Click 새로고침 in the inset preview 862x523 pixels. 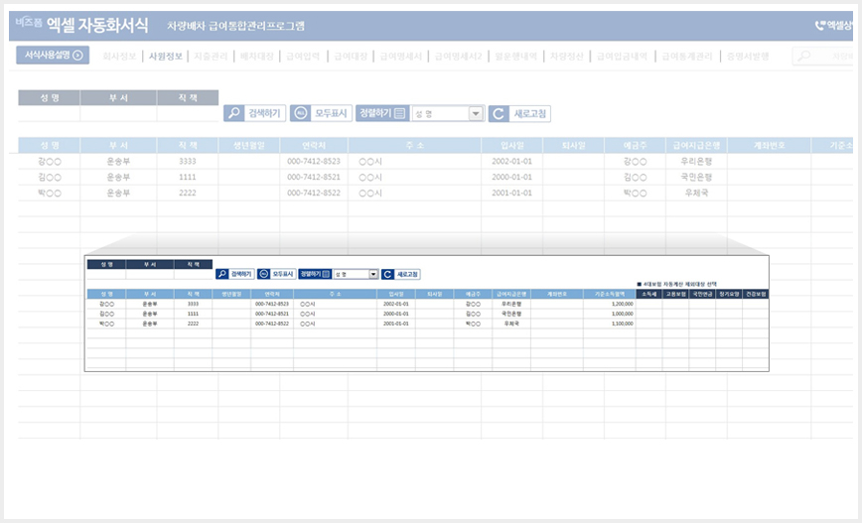[x=401, y=274]
